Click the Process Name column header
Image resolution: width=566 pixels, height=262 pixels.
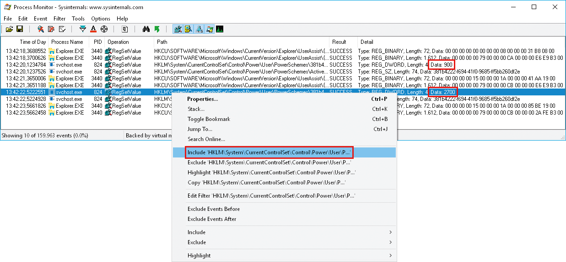click(x=67, y=42)
